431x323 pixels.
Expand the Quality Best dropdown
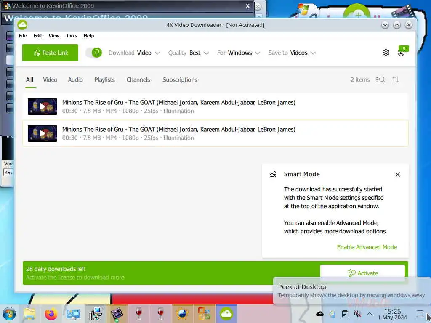(x=189, y=53)
